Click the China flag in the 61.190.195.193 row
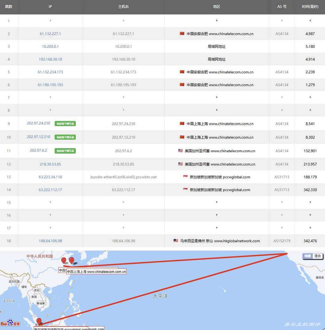325x330 pixels. [182, 84]
